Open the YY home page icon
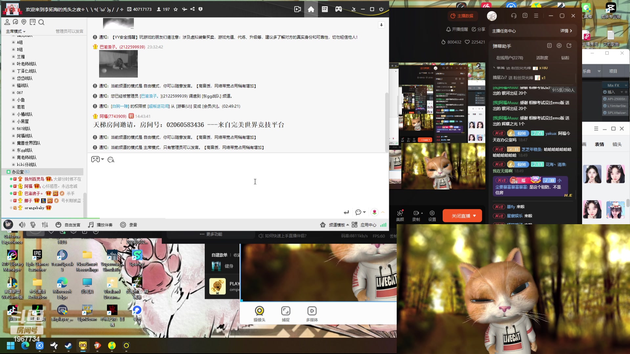This screenshot has width=630, height=354. [311, 9]
